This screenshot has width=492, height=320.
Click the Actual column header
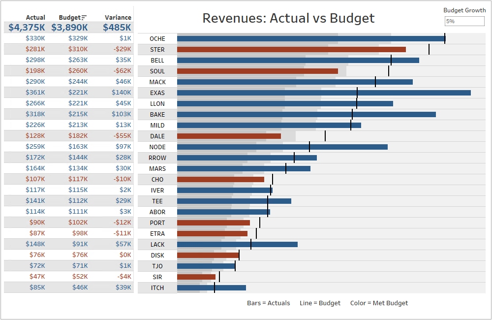click(x=35, y=18)
